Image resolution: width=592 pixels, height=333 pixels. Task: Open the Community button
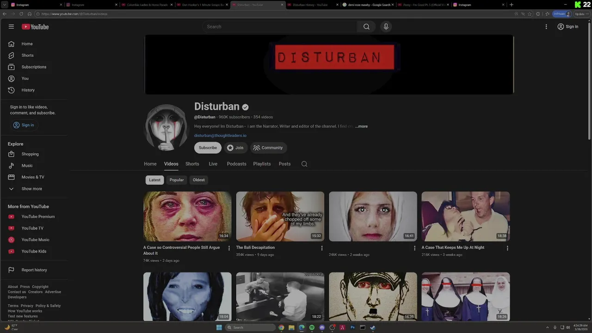(x=268, y=148)
